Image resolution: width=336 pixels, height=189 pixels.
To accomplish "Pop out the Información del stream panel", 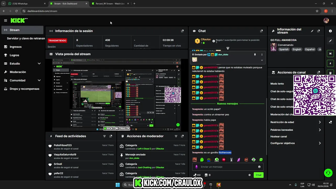I will tap(318, 31).
